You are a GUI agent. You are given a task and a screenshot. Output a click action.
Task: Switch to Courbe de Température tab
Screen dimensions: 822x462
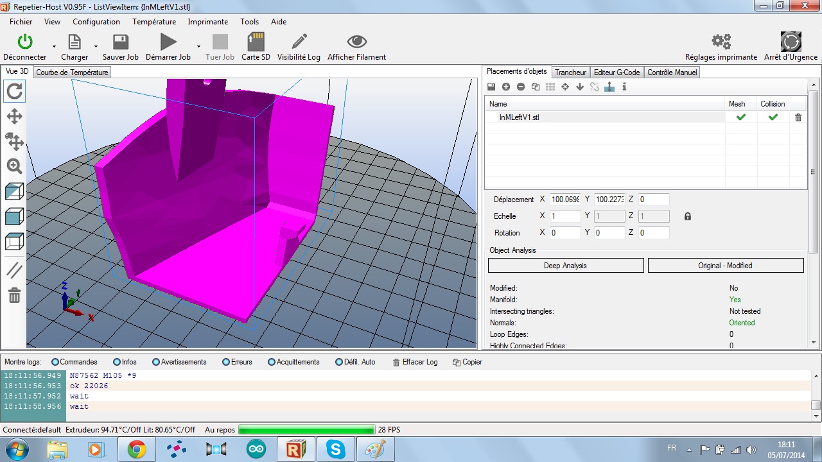72,73
